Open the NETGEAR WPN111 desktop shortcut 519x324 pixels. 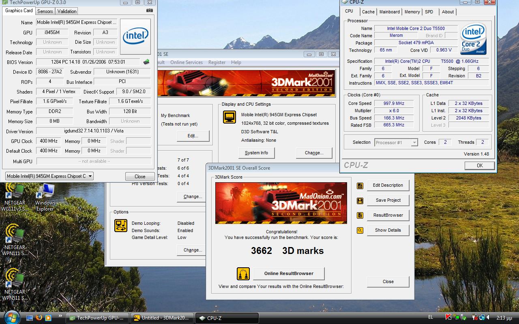[x=15, y=240]
